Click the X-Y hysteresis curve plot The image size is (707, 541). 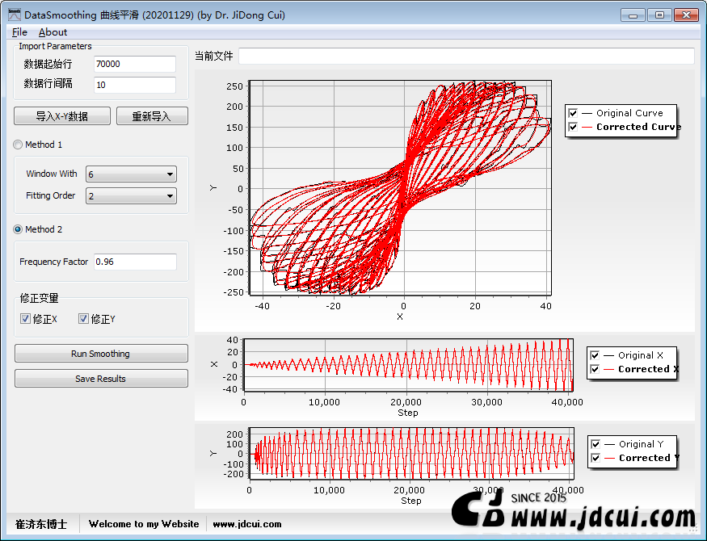pos(401,188)
